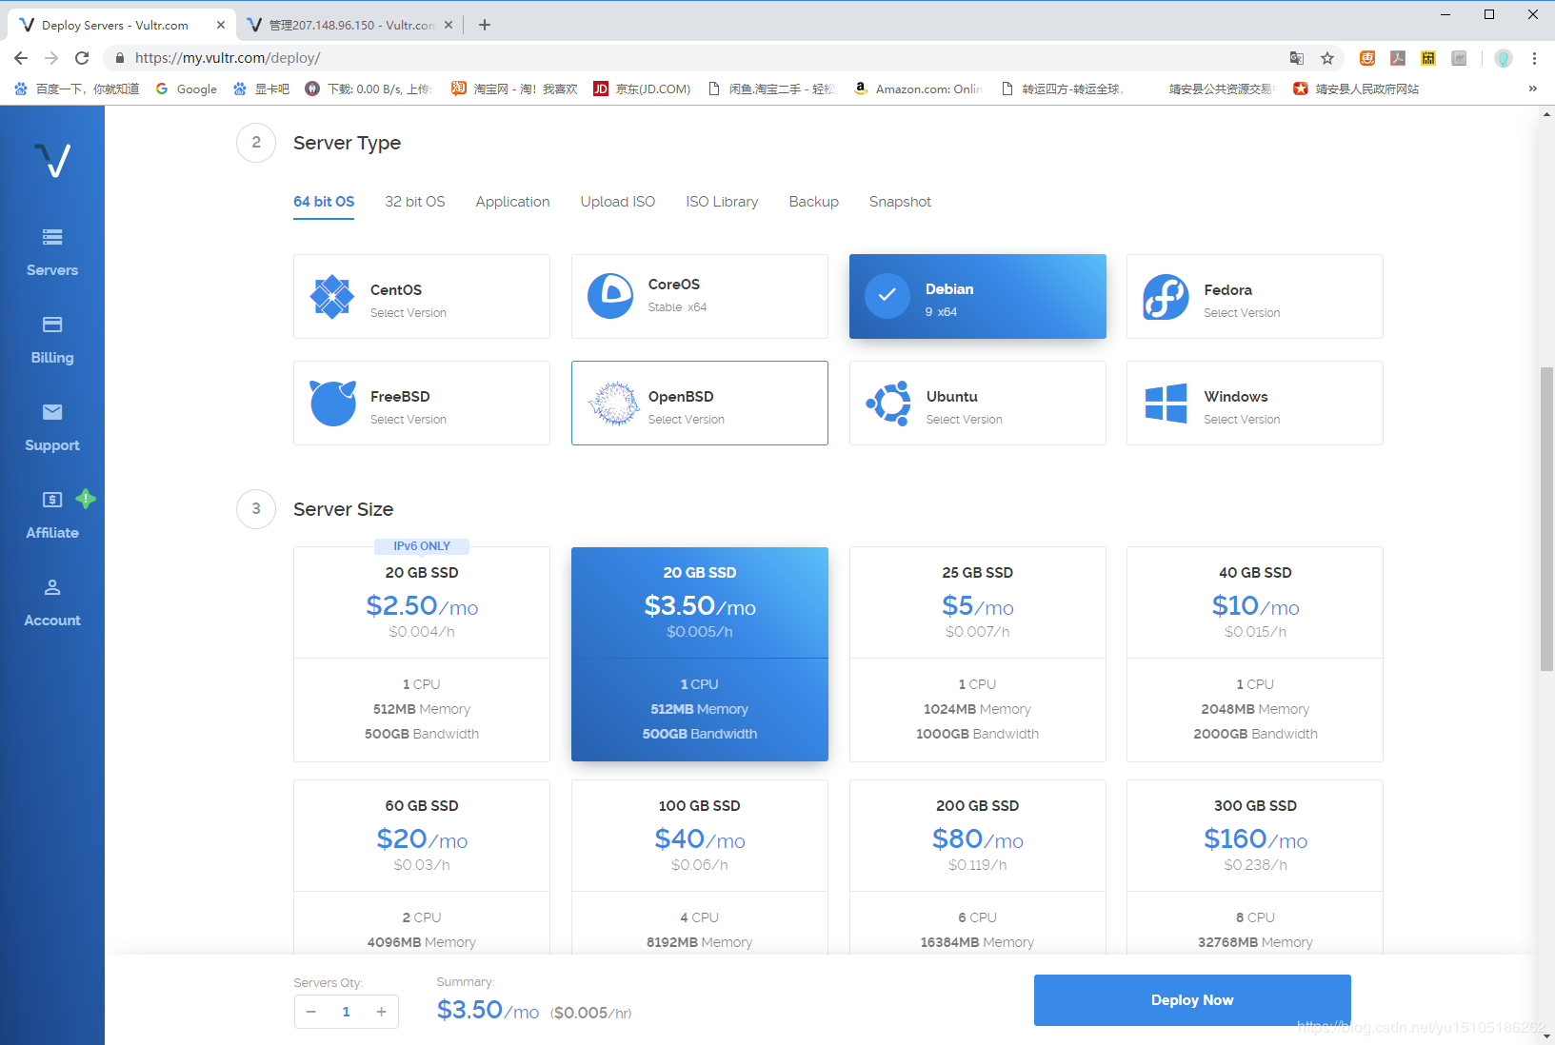This screenshot has height=1045, width=1555.
Task: Increase servers quantity with plus button
Action: click(381, 1012)
